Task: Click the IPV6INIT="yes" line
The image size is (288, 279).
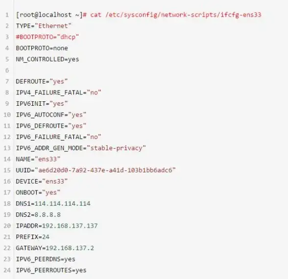Action: (x=42, y=104)
